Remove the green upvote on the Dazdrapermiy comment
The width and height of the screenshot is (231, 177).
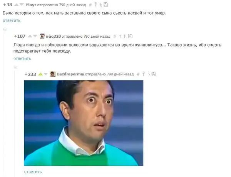click(x=40, y=74)
